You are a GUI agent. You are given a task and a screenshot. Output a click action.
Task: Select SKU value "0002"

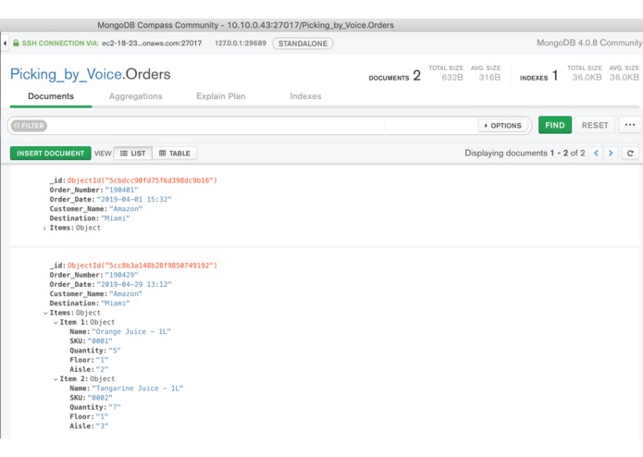tap(100, 398)
